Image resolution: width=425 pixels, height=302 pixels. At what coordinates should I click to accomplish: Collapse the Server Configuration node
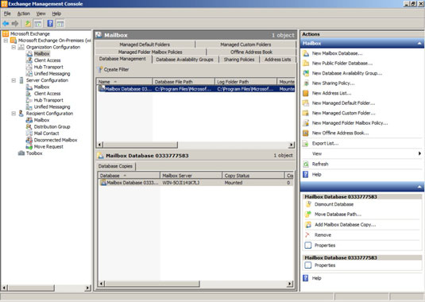pyautogui.click(x=14, y=80)
